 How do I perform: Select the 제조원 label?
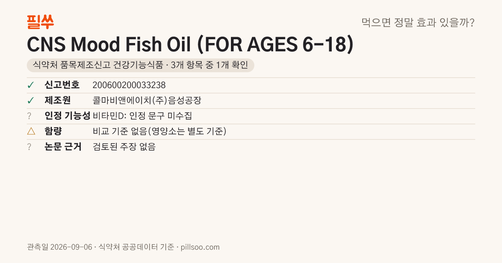[x=58, y=101]
